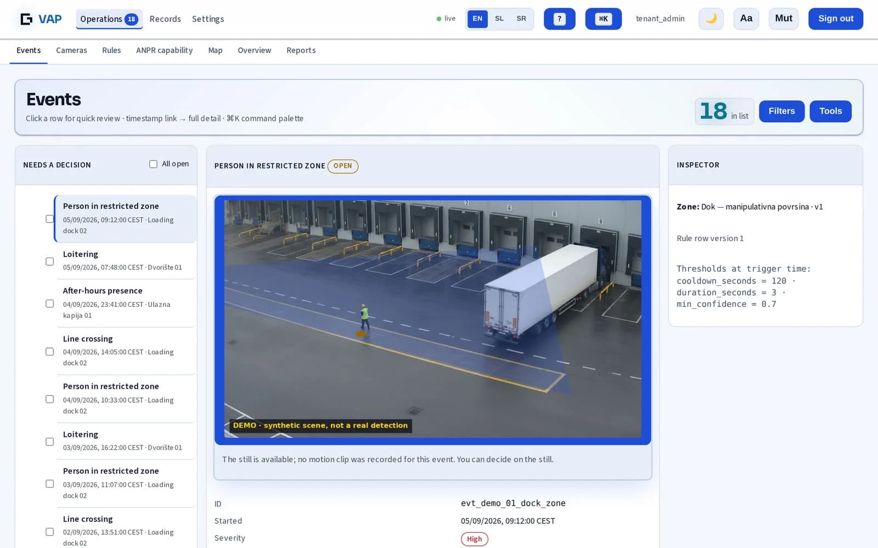Switch to the Cameras tab
Image resolution: width=878 pixels, height=548 pixels.
71,50
